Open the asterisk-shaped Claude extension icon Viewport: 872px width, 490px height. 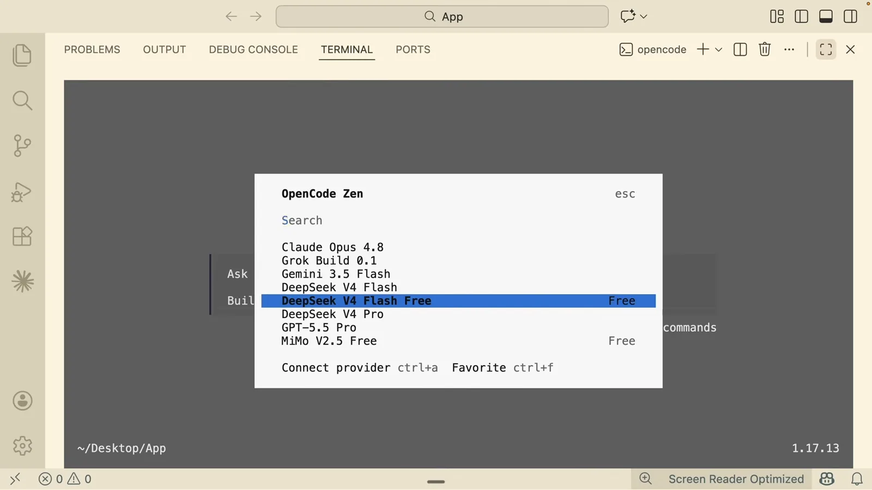tap(22, 281)
